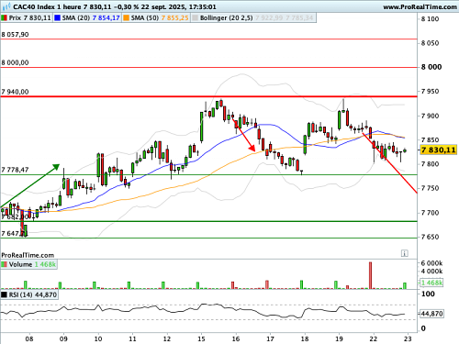Click date 18 on the time axis
Image resolution: width=459 pixels, height=344 pixels.
pos(305,338)
